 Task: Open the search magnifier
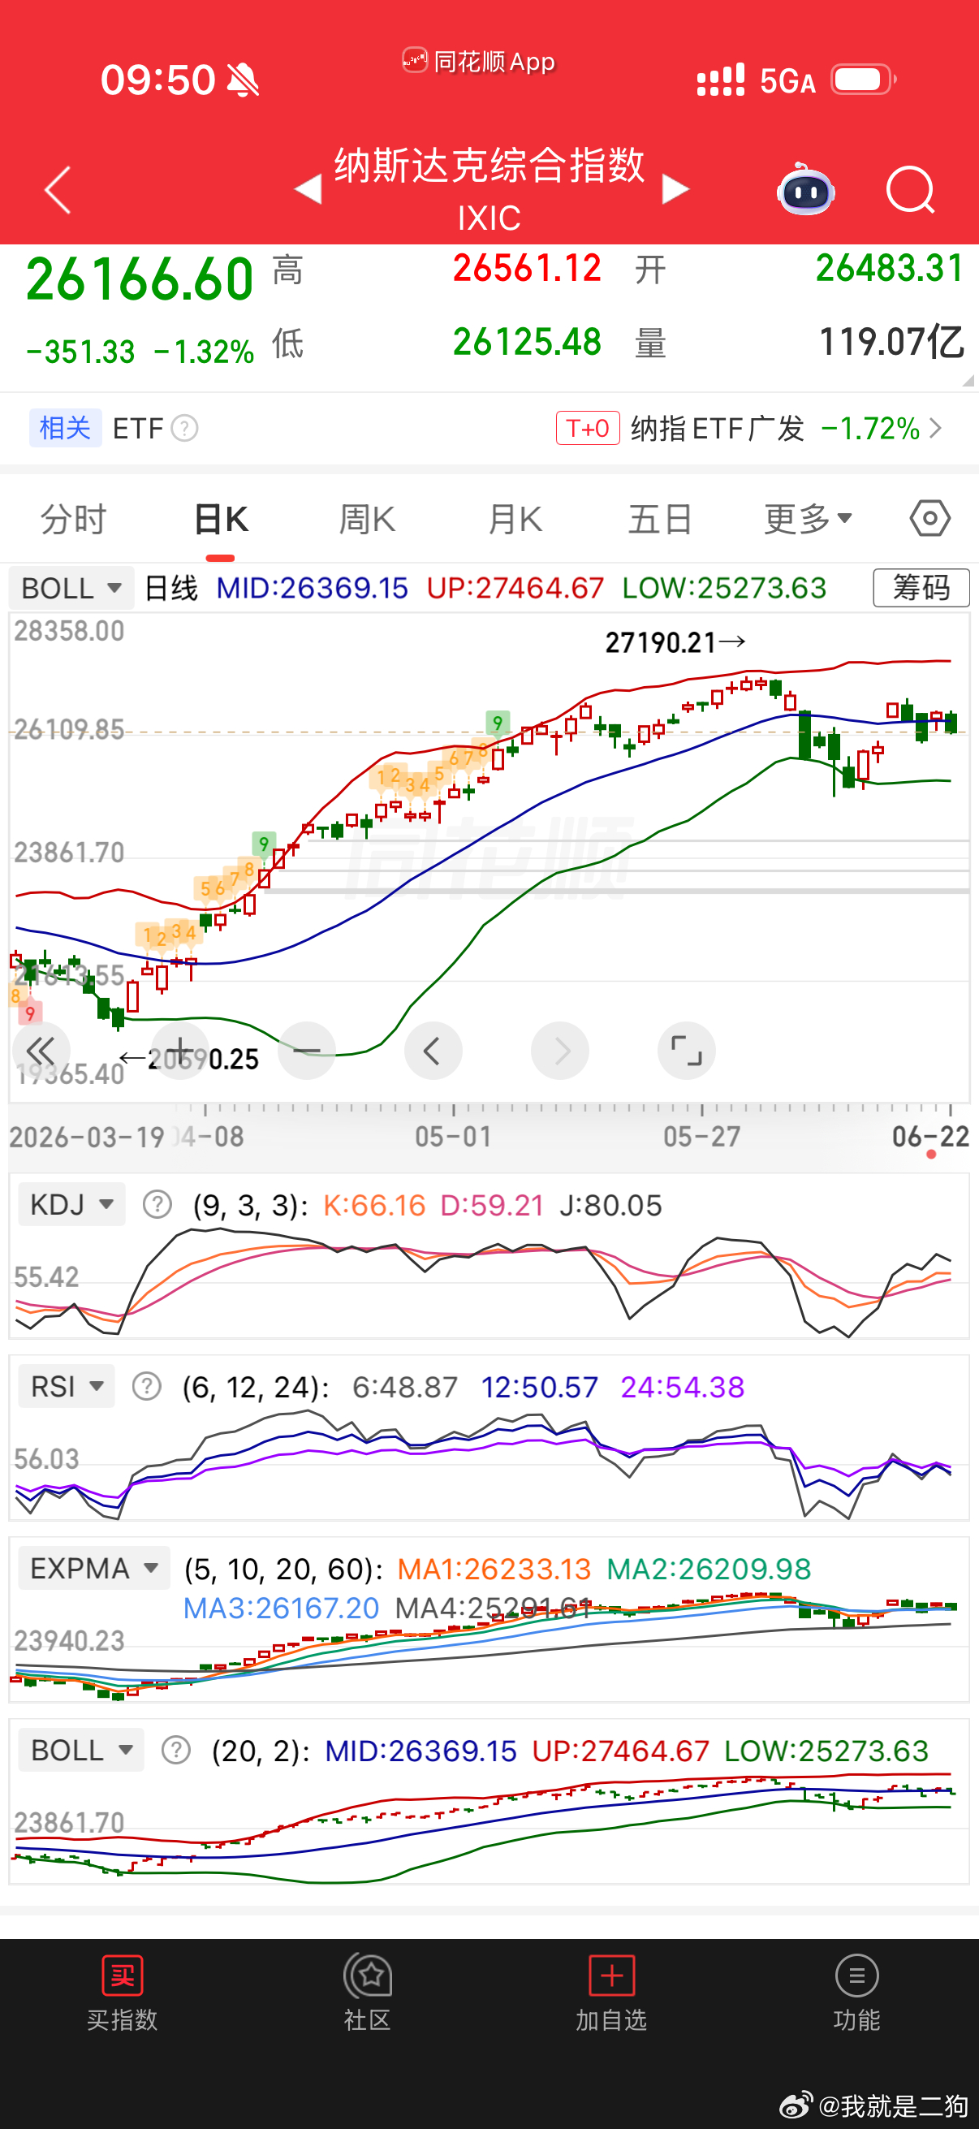[911, 190]
